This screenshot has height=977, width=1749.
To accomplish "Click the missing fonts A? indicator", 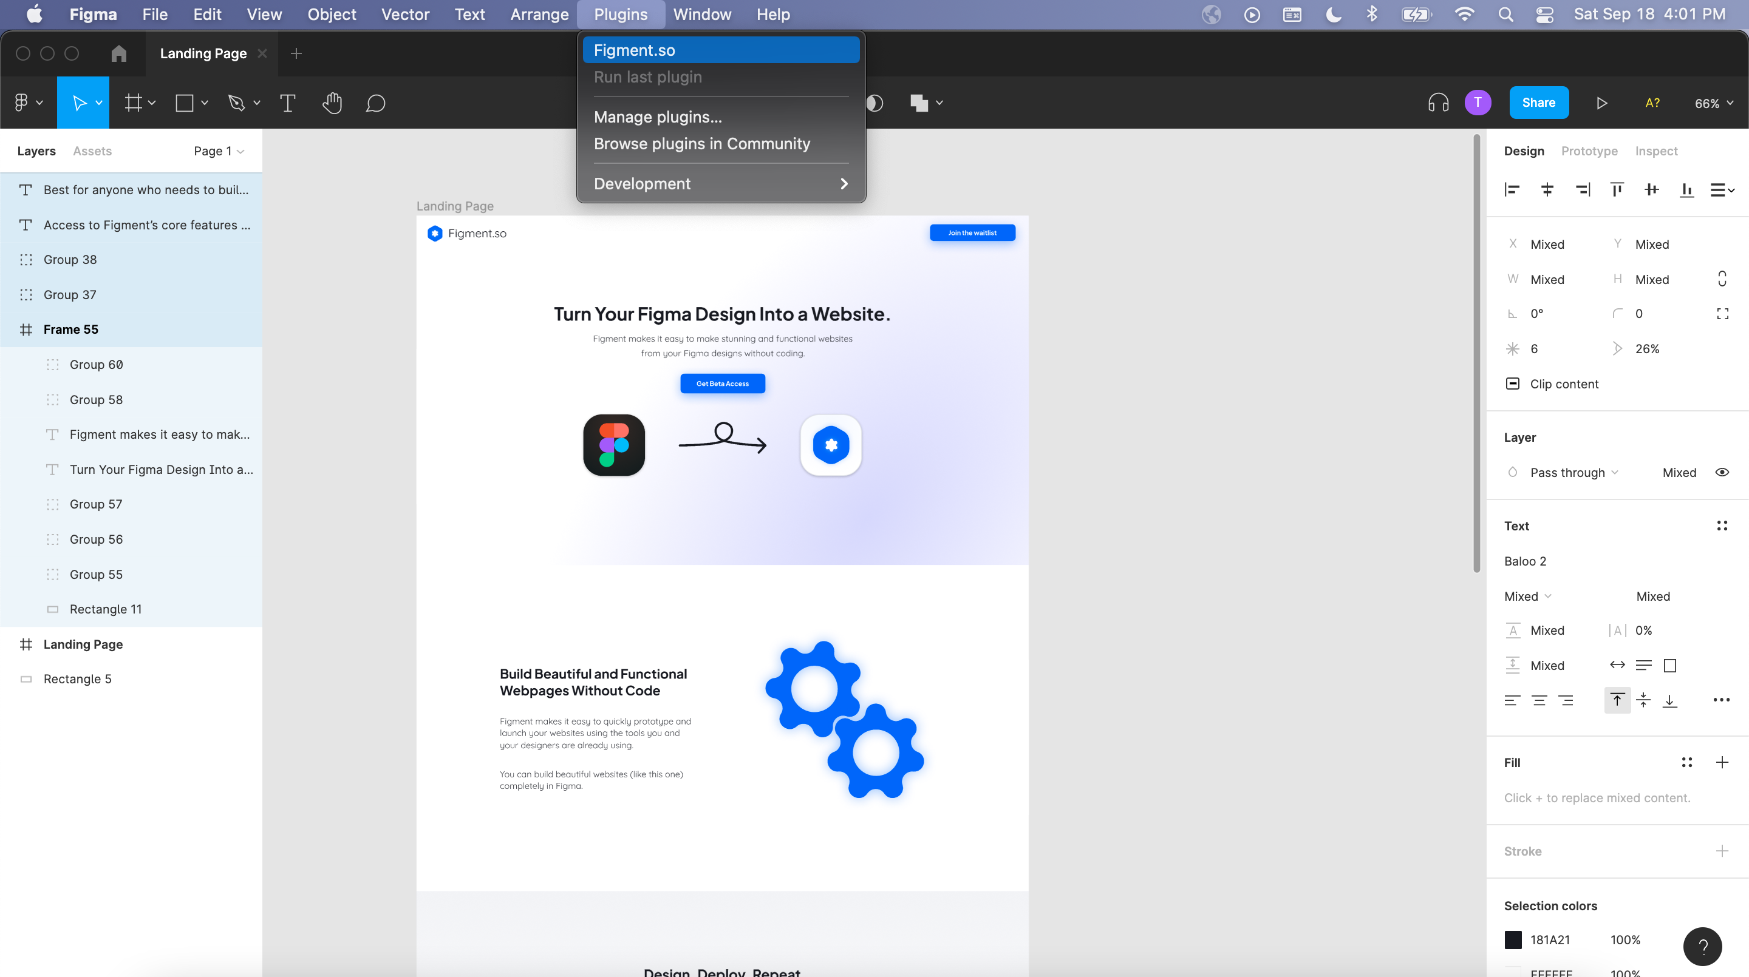I will [x=1652, y=103].
